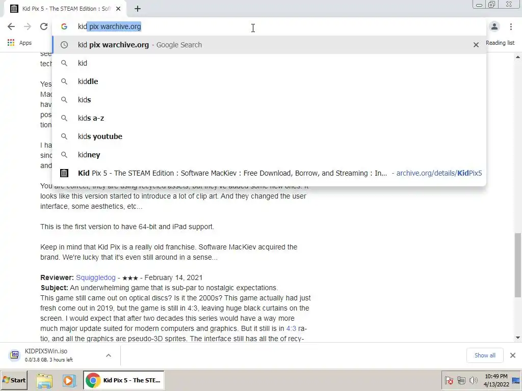
Task: Choose the 'kidney' search suggestion
Action: tap(269, 155)
